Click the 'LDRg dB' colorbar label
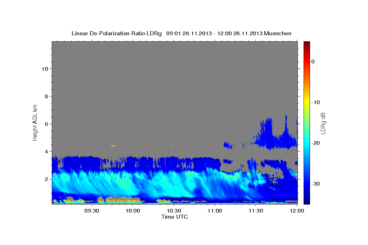The image size is (368, 245). (x=323, y=123)
